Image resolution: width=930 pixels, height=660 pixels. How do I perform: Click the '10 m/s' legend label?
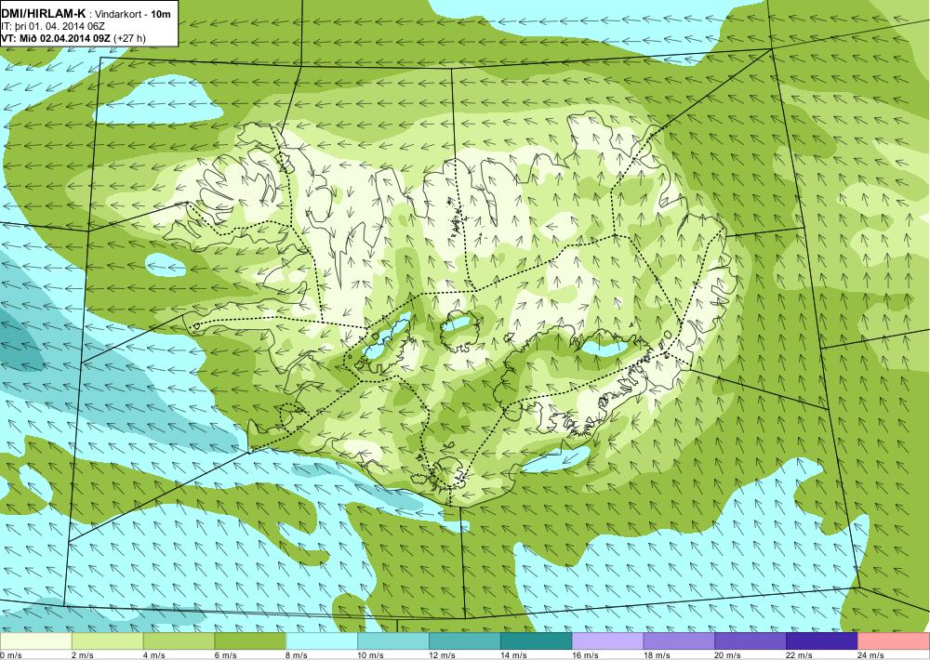(371, 655)
